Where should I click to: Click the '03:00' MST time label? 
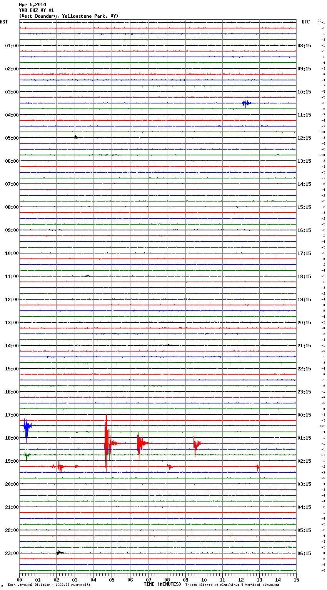tap(12, 92)
